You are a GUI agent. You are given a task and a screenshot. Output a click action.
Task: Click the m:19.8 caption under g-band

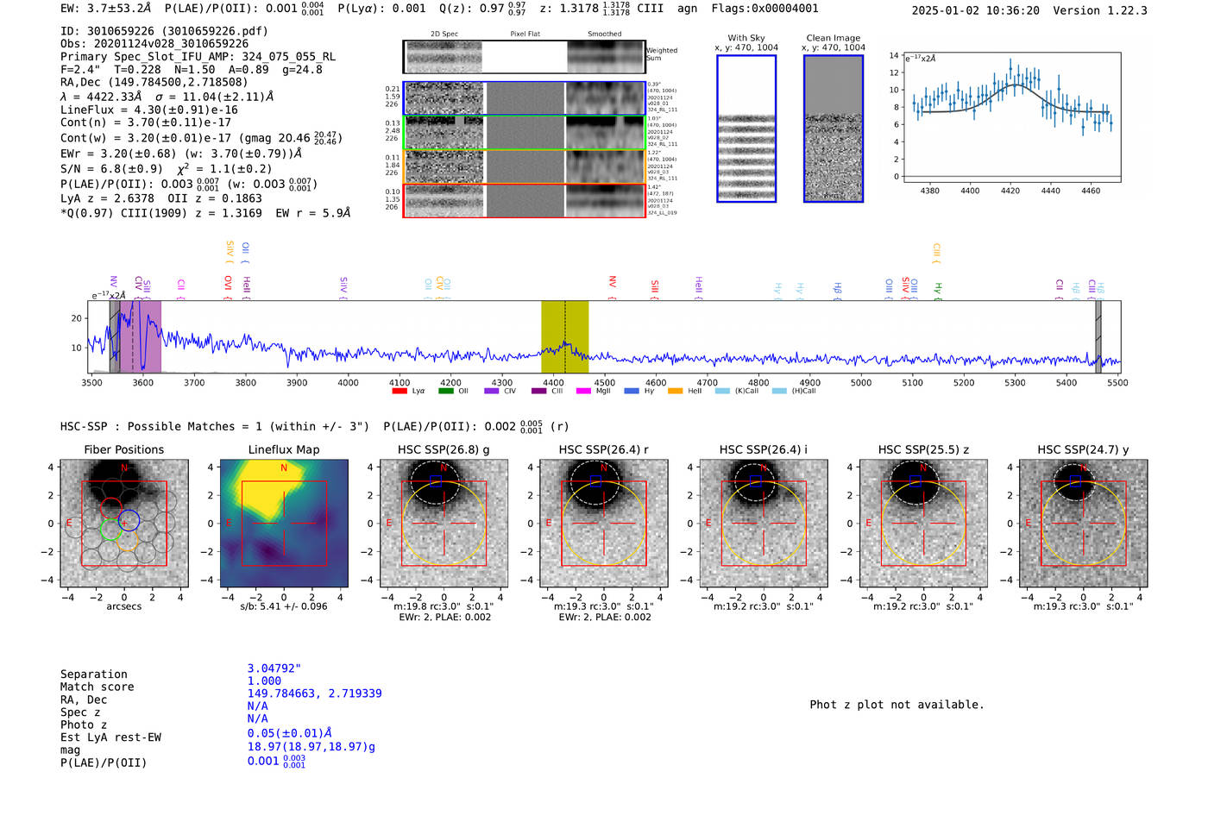[x=444, y=606]
